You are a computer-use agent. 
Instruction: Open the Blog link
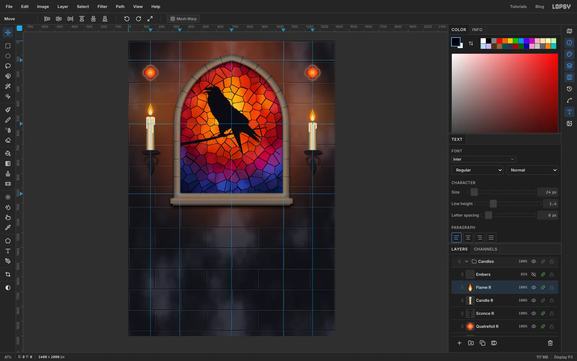coord(539,6)
